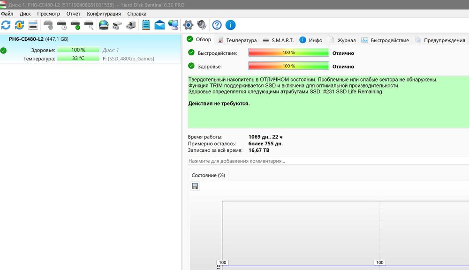
Task: Switch to the Предупреждения tab
Action: pos(440,40)
